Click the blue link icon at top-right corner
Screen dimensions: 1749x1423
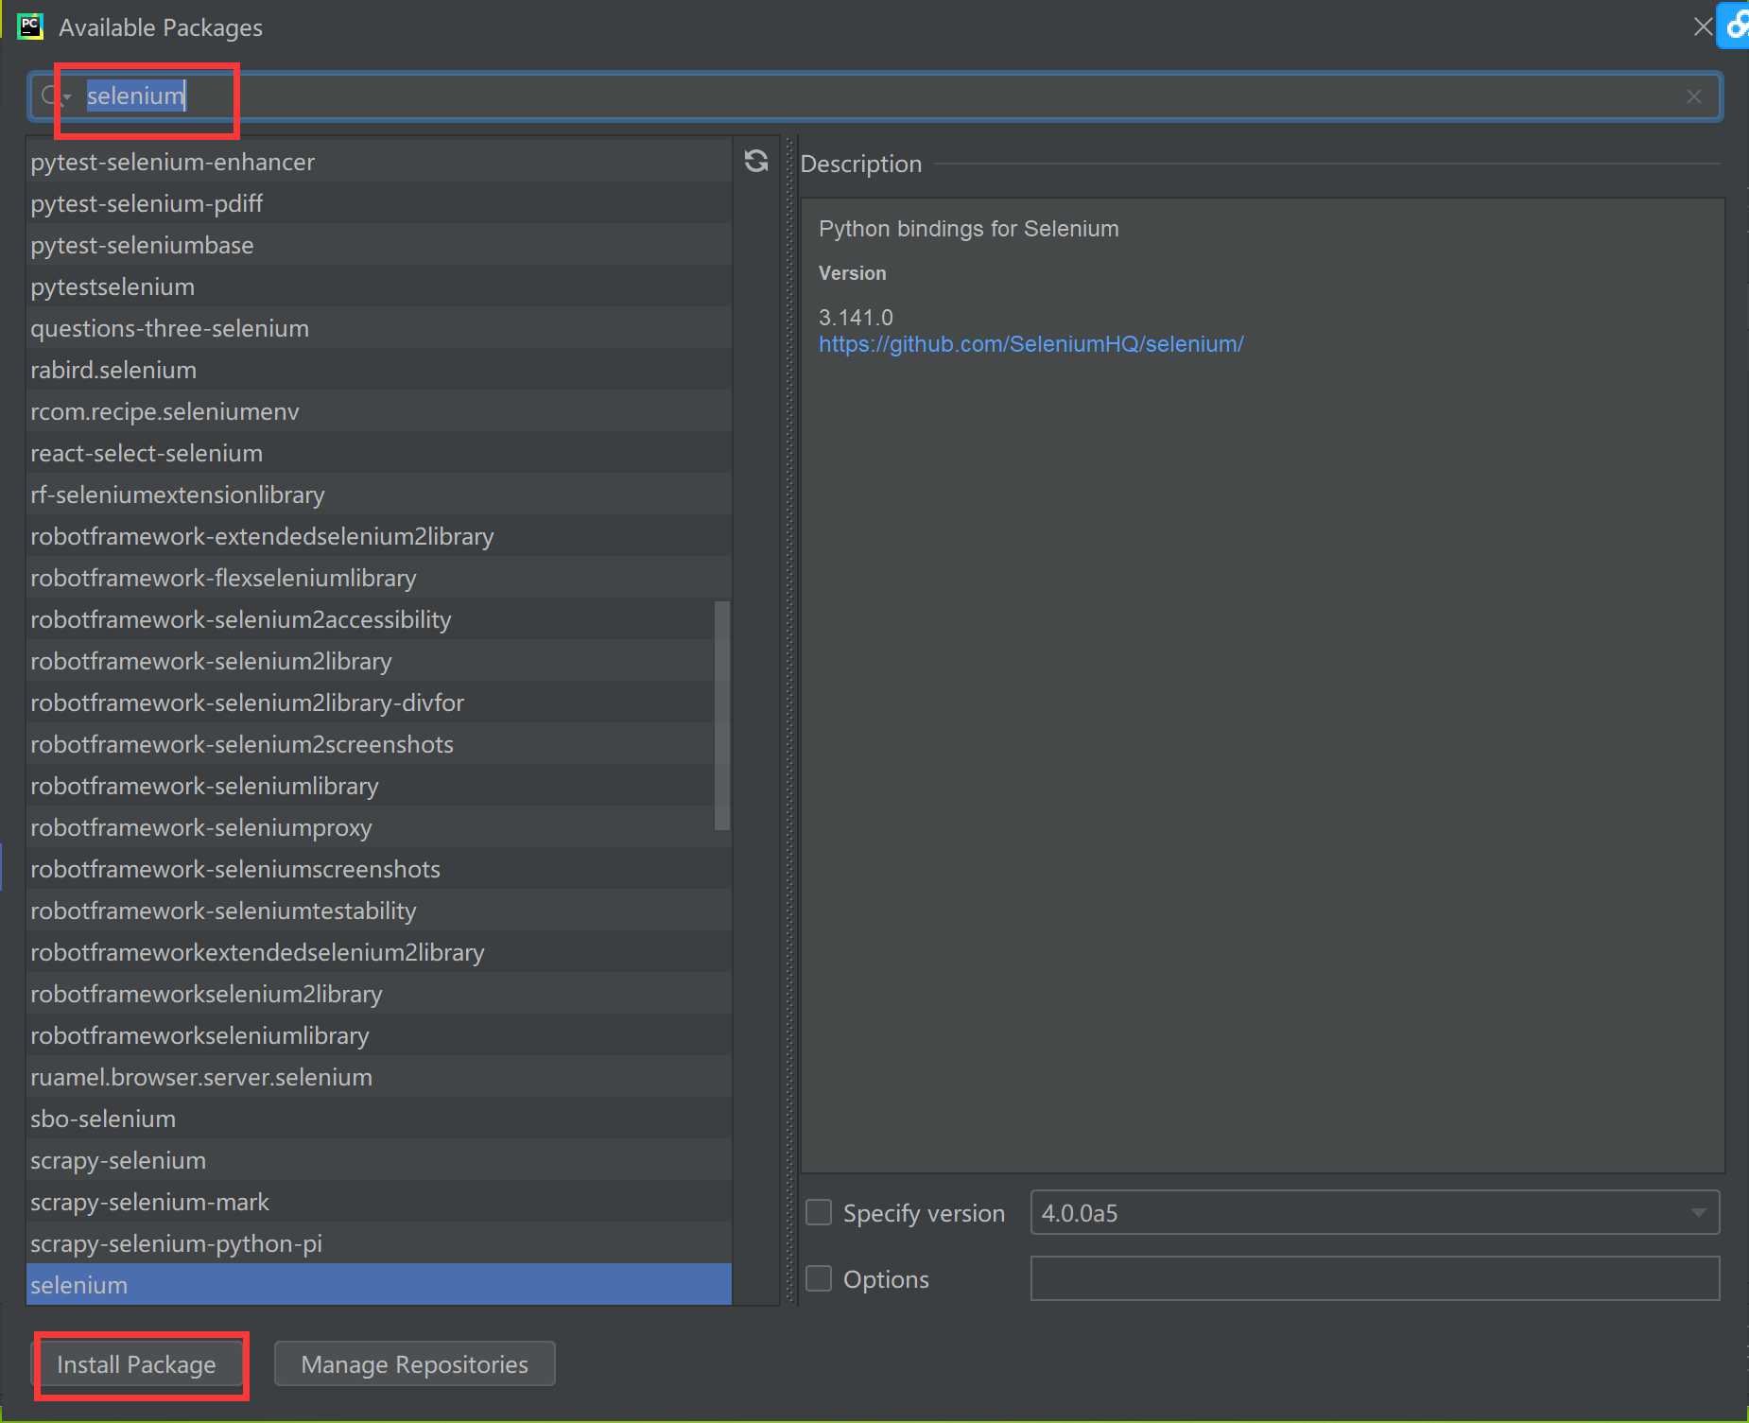[1735, 25]
